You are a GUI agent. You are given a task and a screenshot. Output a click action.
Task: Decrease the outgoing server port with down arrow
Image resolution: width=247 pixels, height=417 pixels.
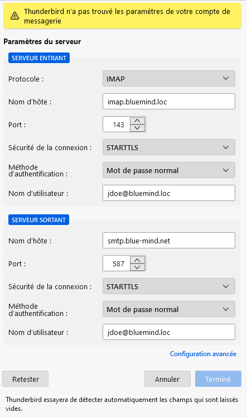pyautogui.click(x=137, y=267)
